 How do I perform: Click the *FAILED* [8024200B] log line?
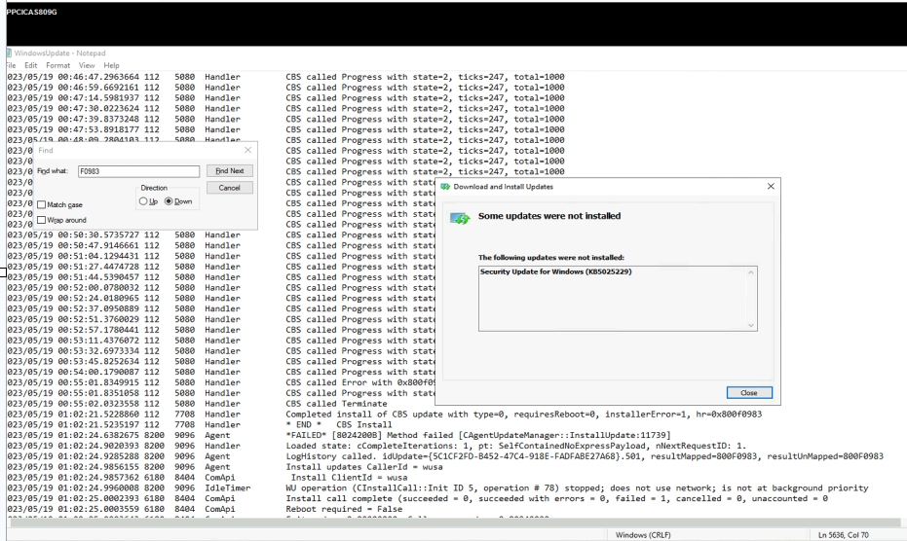478,435
